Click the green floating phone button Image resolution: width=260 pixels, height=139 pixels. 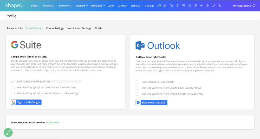coord(8,133)
